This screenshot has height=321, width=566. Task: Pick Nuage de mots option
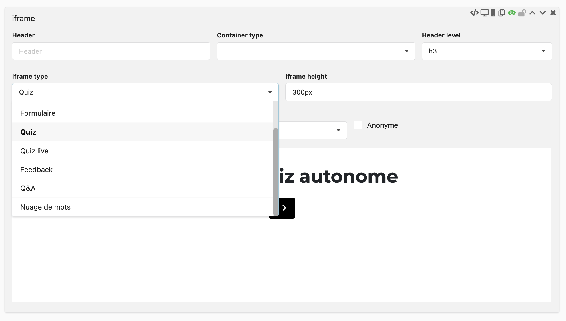tap(45, 207)
